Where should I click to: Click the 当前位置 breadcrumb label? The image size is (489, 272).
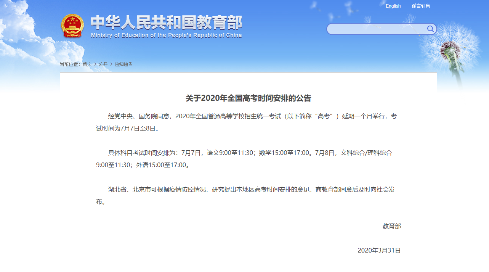coord(69,64)
